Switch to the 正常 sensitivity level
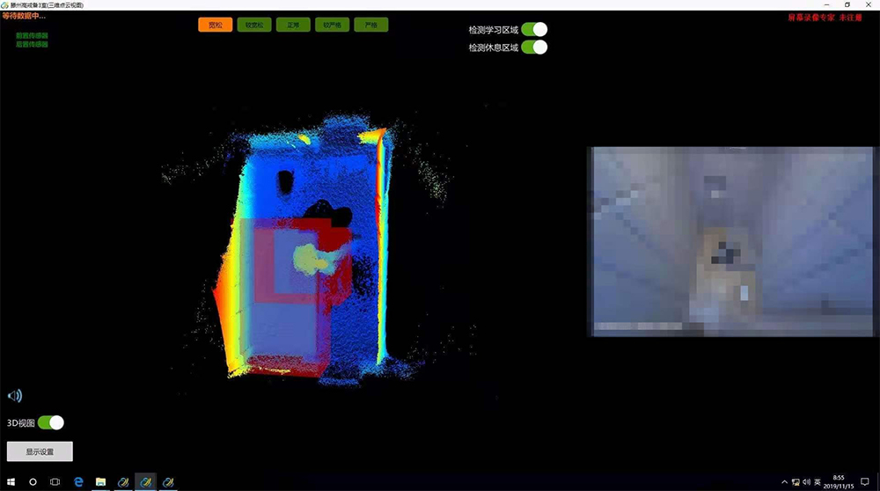Image resolution: width=880 pixels, height=491 pixels. tap(293, 25)
